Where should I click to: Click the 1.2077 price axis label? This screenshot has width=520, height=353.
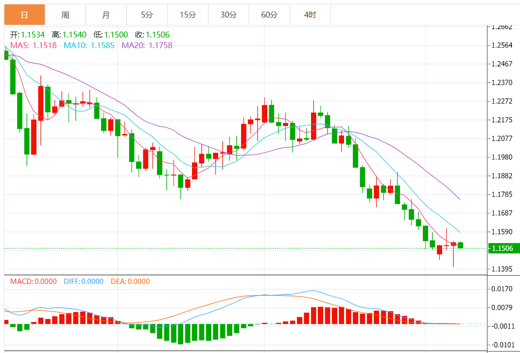(502, 139)
